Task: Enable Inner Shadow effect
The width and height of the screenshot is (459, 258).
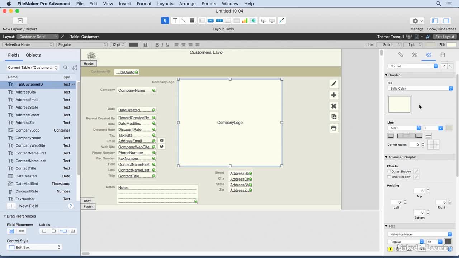Action: pyautogui.click(x=389, y=177)
